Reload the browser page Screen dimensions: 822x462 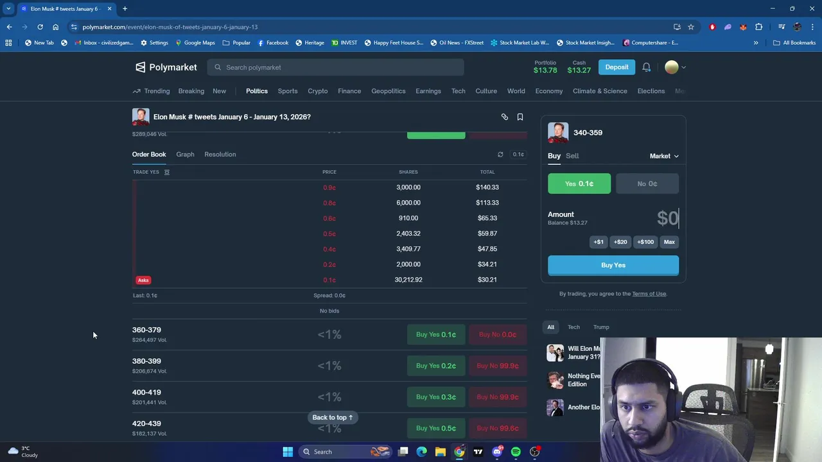(x=40, y=27)
